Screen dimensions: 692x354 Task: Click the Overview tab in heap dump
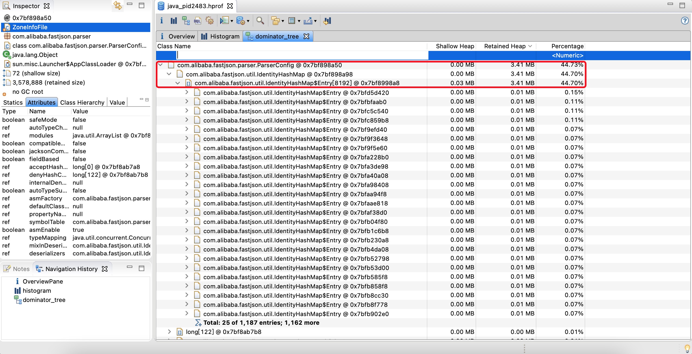click(x=178, y=36)
